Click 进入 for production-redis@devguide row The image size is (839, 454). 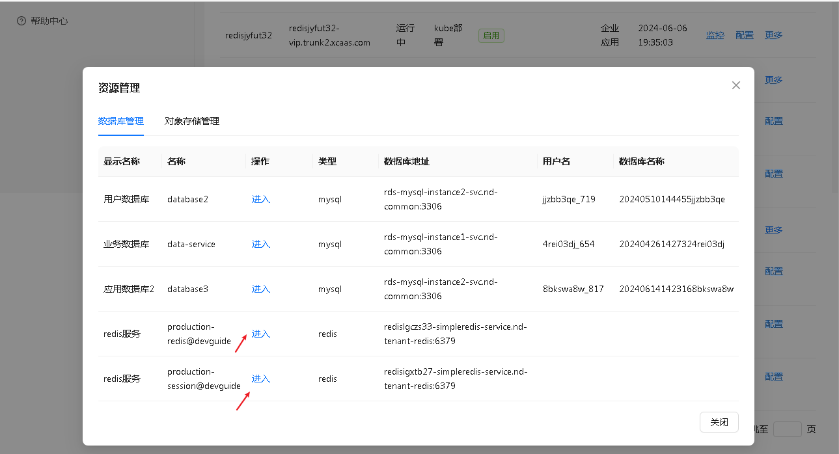[x=261, y=334]
